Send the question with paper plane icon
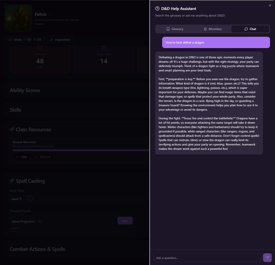 (x=267, y=258)
